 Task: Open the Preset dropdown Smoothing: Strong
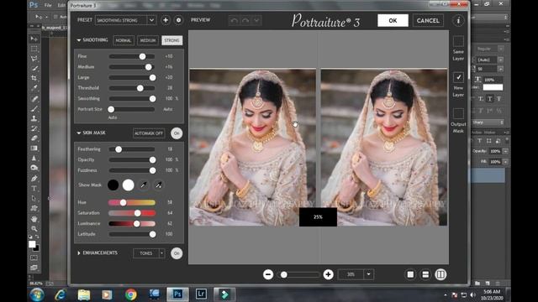[125, 20]
